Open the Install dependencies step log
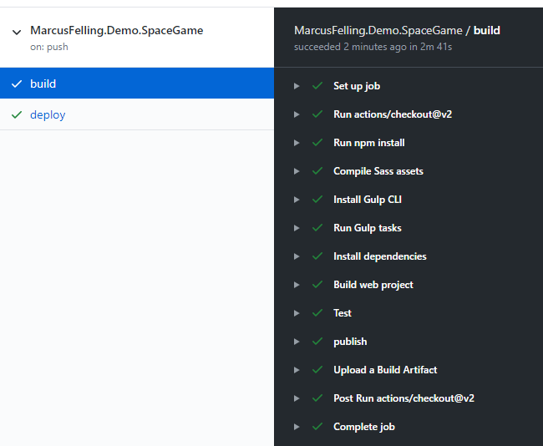The image size is (543, 446). (x=379, y=256)
